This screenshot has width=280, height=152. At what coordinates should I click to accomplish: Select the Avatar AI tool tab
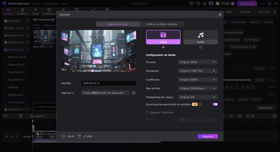pos(22,12)
